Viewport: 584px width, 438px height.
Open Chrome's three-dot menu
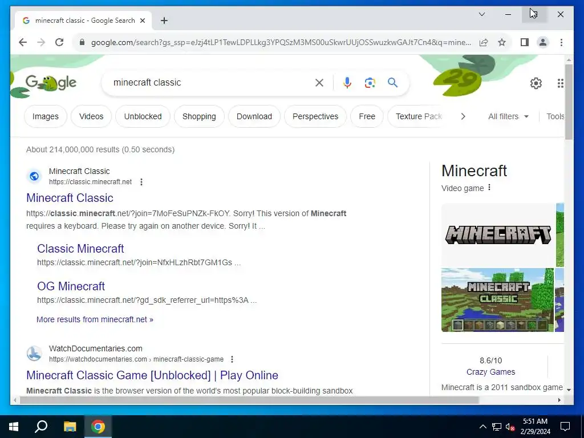[561, 42]
